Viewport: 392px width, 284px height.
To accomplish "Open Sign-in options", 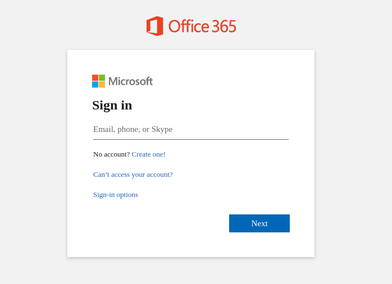I will click(x=116, y=195).
